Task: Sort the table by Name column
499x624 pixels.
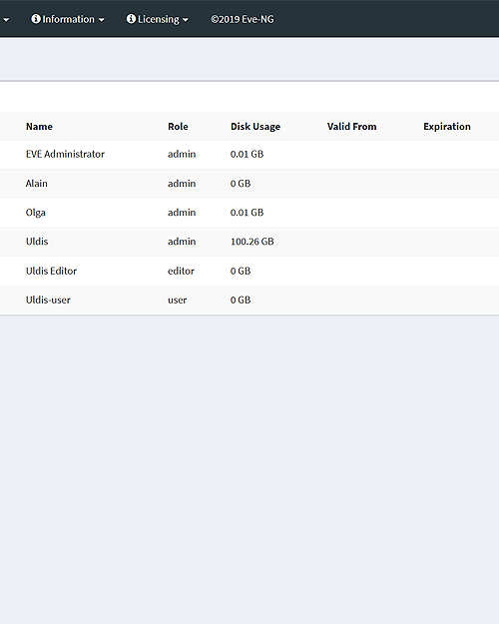Action: click(x=39, y=127)
